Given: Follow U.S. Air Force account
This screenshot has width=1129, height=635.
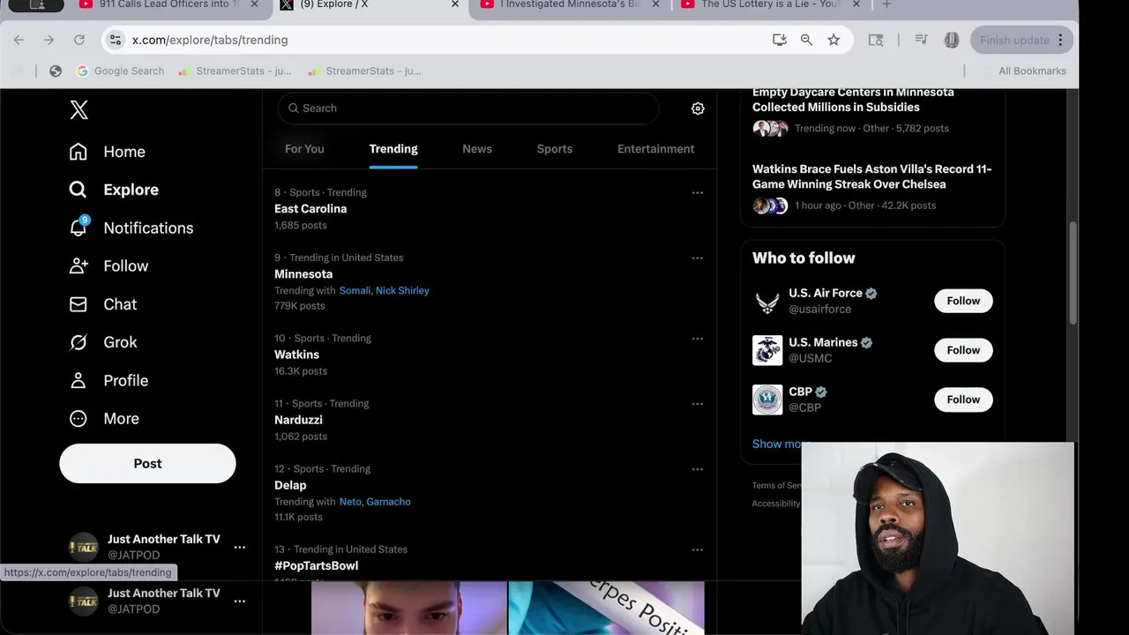Looking at the screenshot, I should tap(963, 301).
